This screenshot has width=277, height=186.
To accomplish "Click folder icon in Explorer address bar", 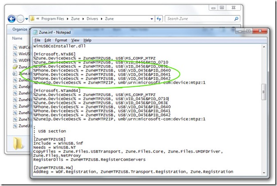I will click(x=32, y=19).
